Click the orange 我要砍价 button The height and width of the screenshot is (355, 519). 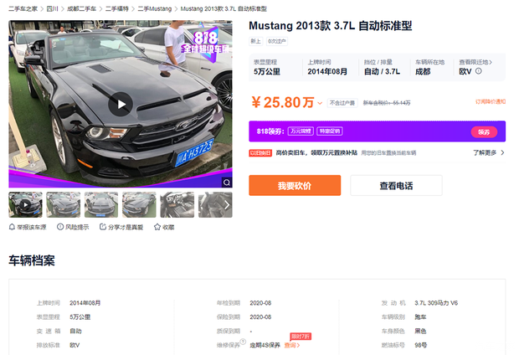(295, 185)
